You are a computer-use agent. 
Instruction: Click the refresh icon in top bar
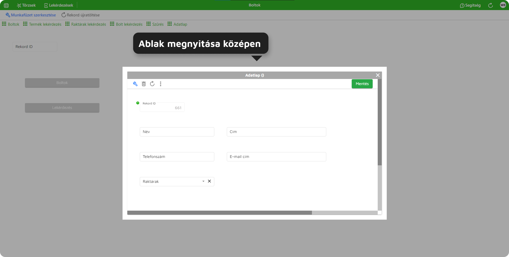point(490,5)
